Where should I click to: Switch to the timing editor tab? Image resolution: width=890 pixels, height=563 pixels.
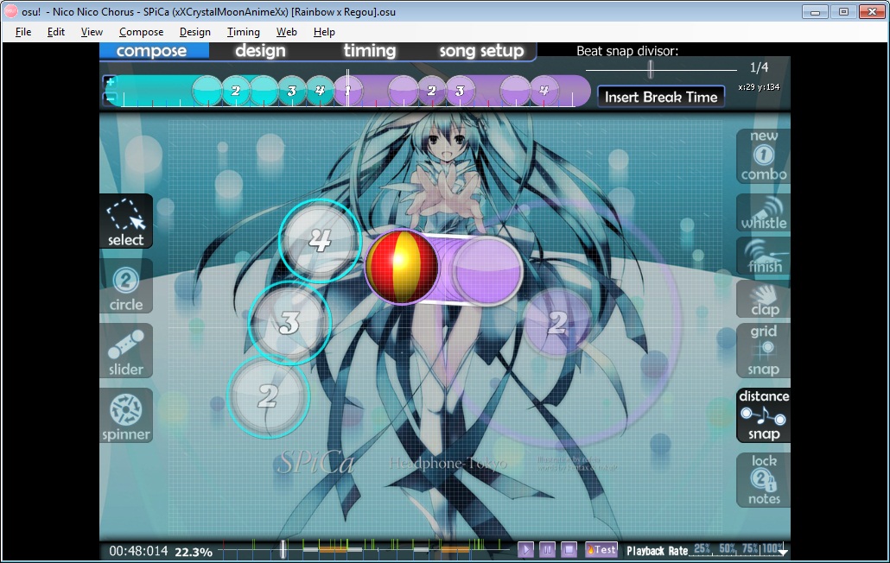tap(370, 50)
